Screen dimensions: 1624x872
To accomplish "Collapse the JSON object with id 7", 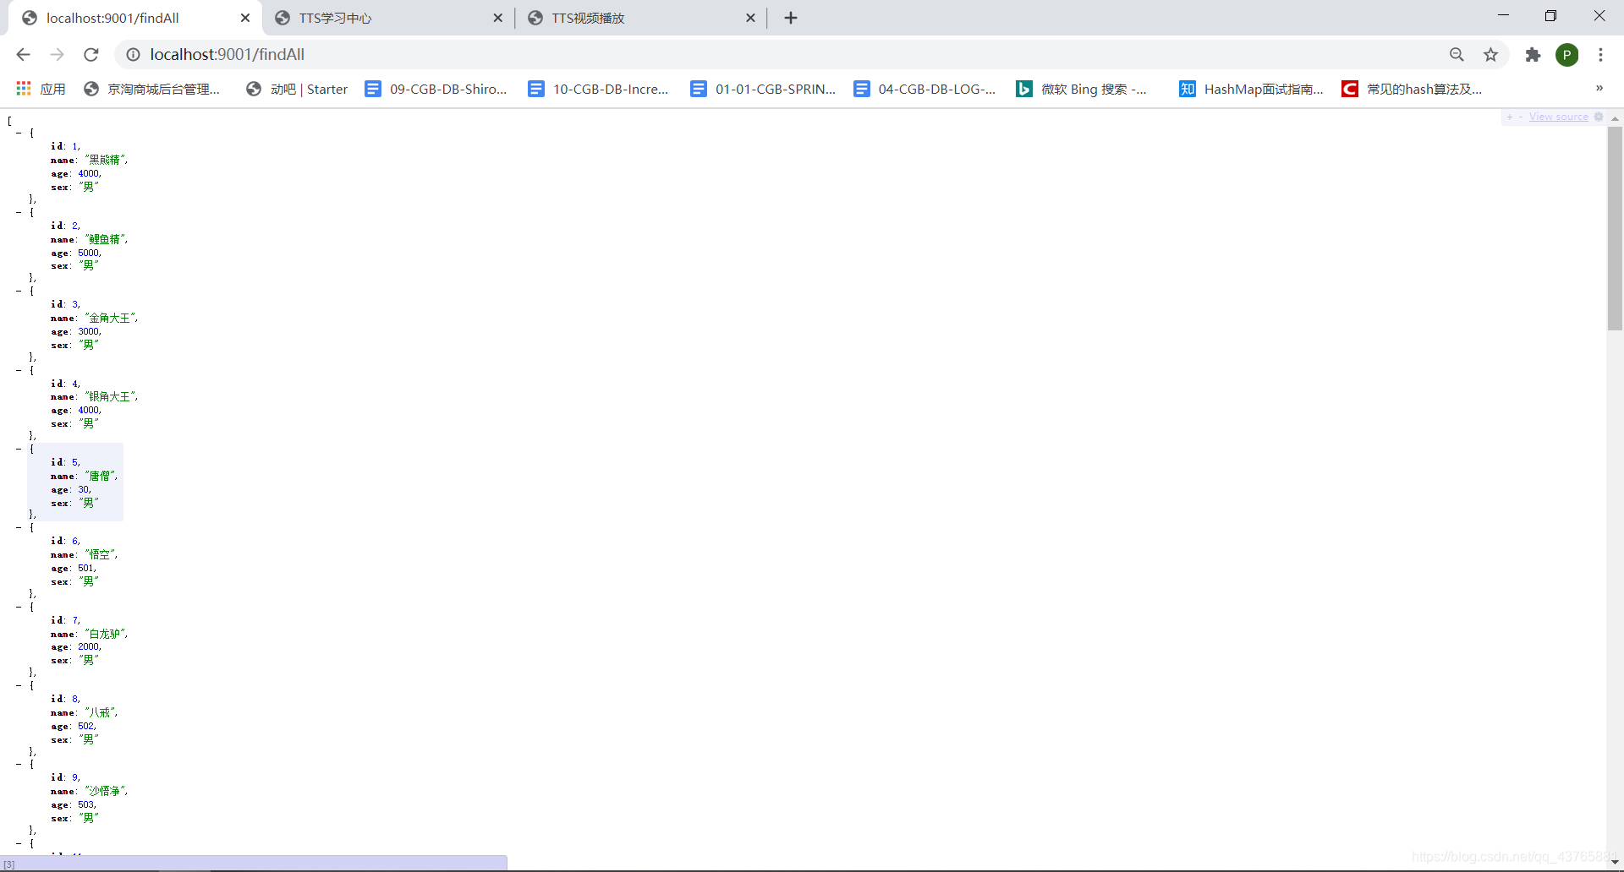I will 19,607.
